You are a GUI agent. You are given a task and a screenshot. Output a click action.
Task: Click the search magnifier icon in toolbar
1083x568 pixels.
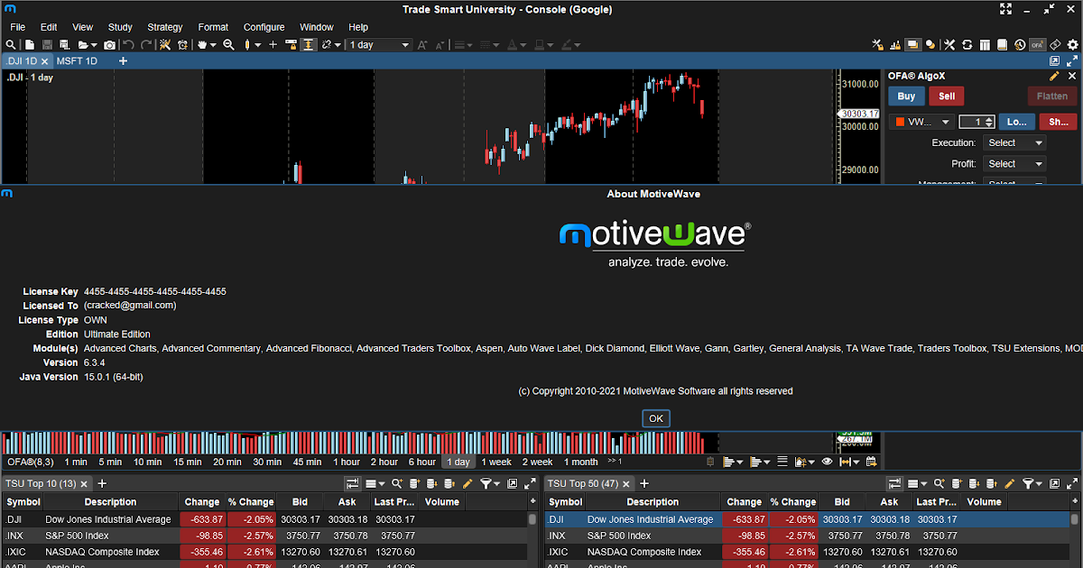(10, 44)
